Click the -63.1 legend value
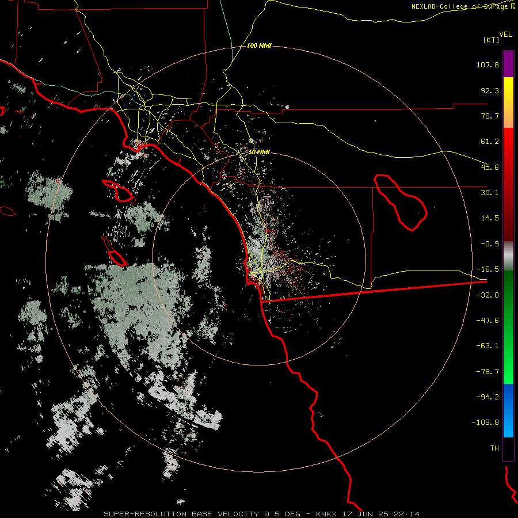 click(487, 346)
